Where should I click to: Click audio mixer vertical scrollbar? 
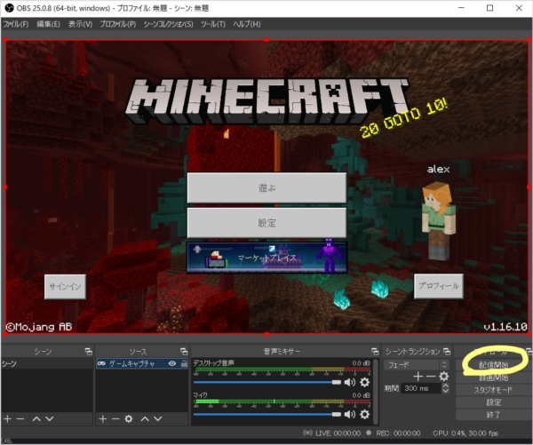(x=376, y=392)
